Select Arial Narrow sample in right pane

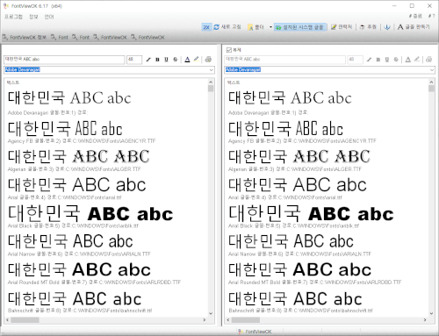pyautogui.click(x=291, y=241)
